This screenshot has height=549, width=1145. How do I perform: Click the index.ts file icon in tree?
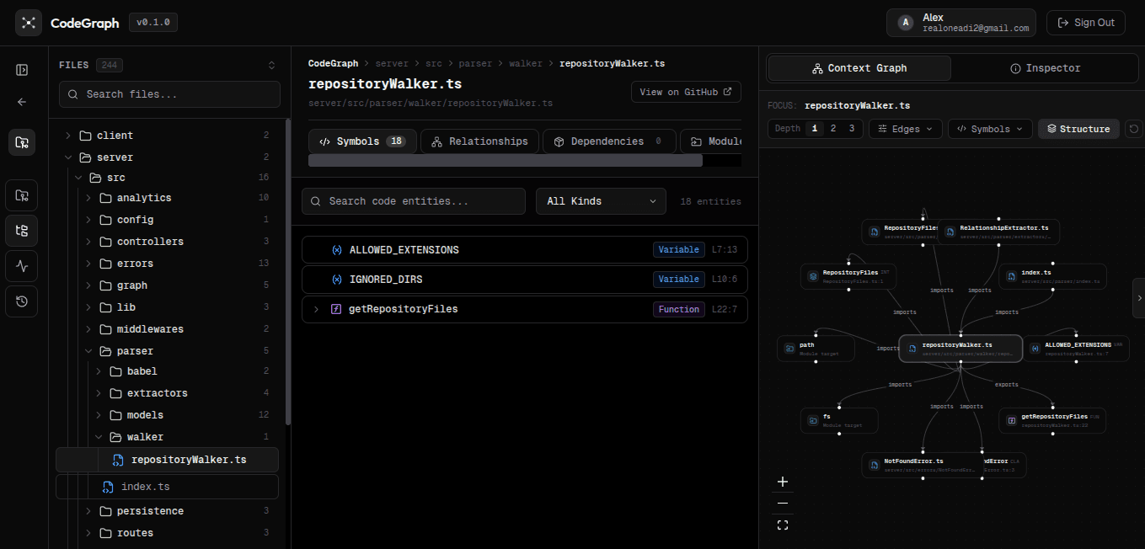[x=108, y=487]
